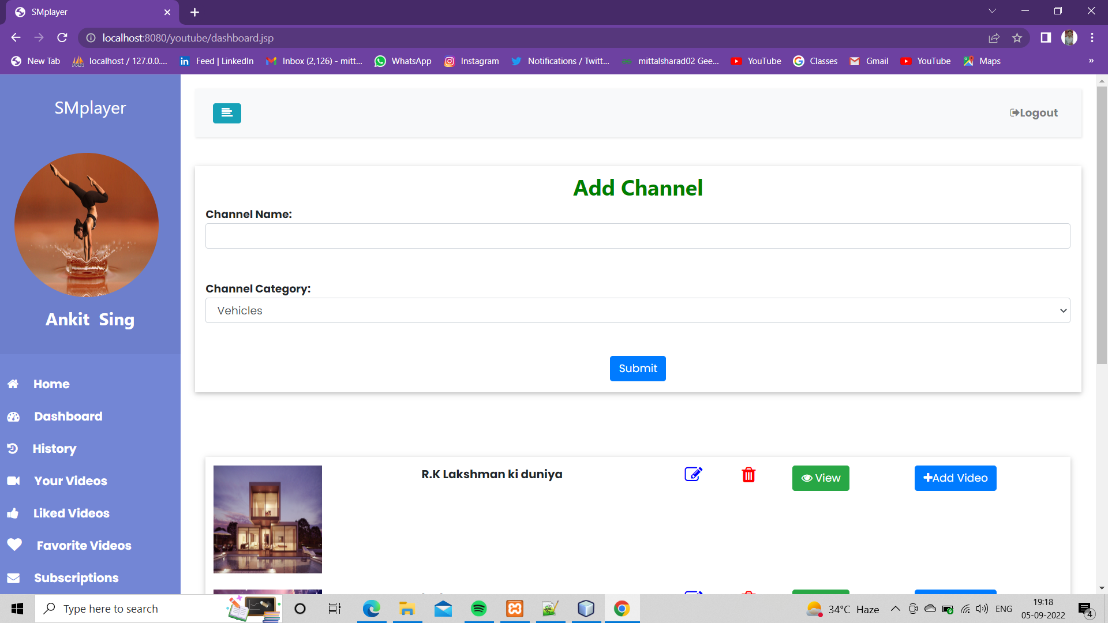Viewport: 1108px width, 623px height.
Task: Launch Spotify from the taskbar
Action: 478,609
